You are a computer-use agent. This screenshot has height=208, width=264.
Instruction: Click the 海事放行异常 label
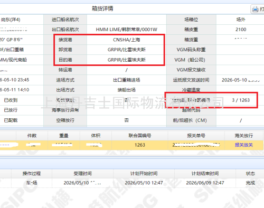65,110
